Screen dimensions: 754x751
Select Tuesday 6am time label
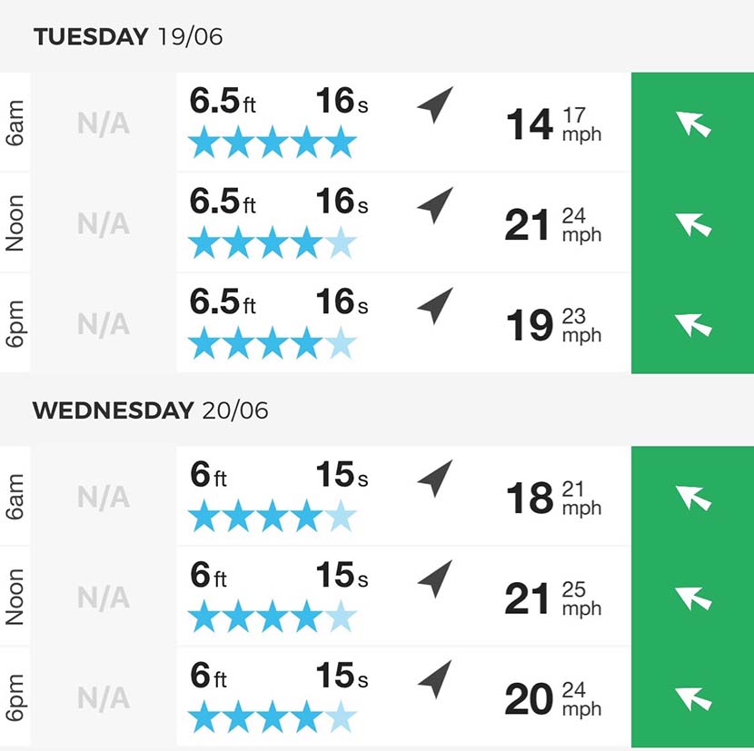[x=15, y=123]
